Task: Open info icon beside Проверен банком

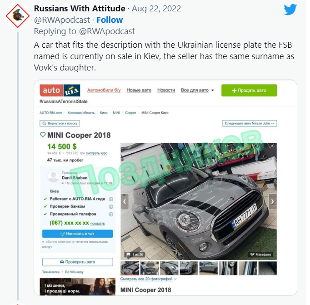Action: point(111,206)
